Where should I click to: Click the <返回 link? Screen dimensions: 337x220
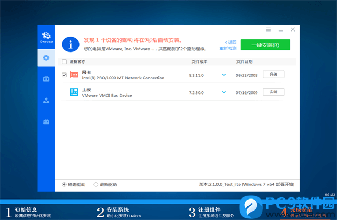coord(231,42)
